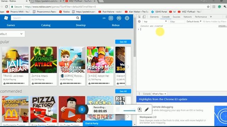Switch to the Network DevTools tab

(188, 17)
